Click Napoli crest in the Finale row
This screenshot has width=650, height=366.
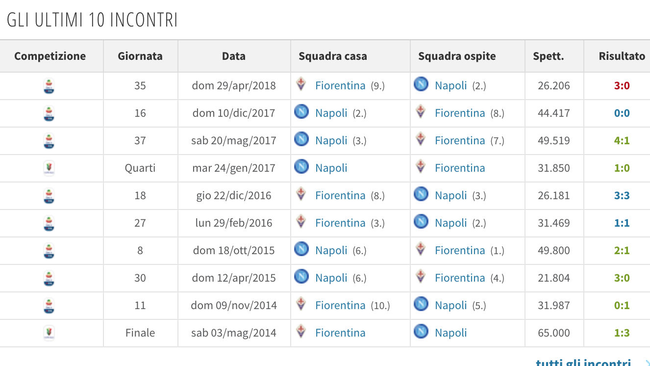(x=421, y=332)
